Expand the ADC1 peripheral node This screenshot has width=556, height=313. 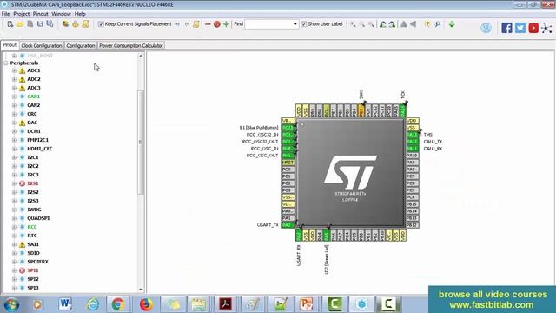tap(14, 70)
